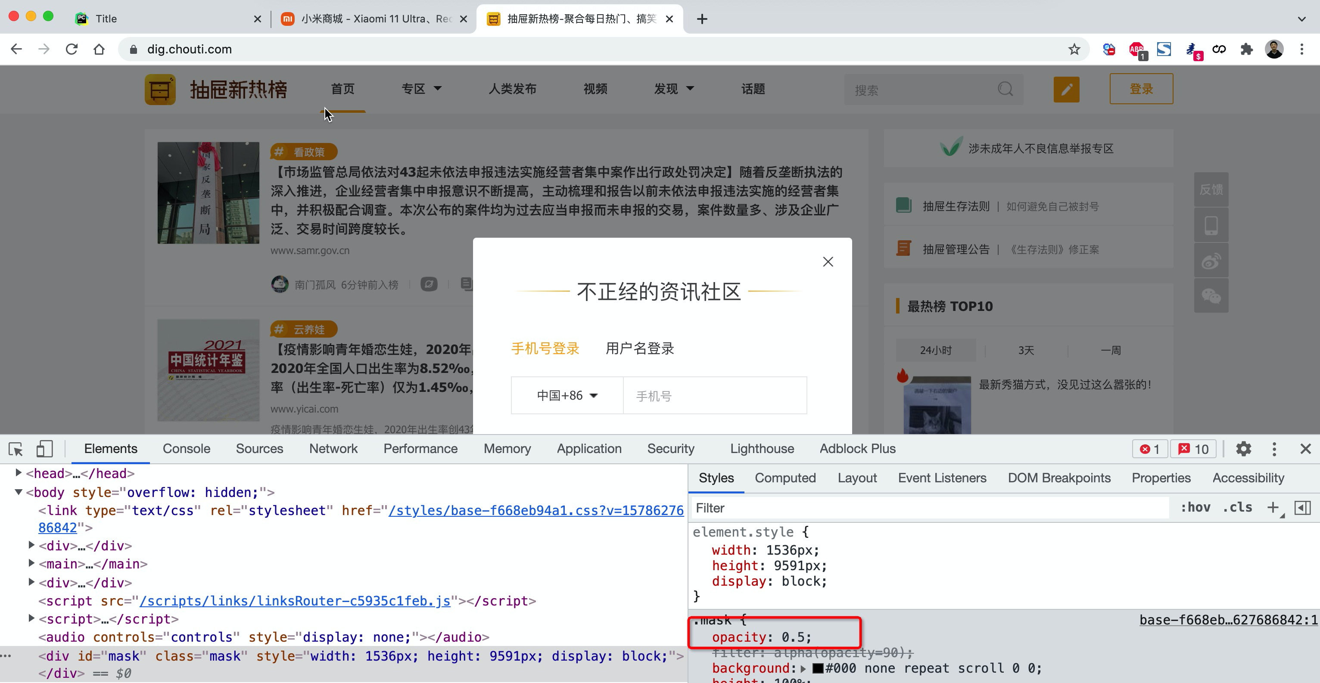Image resolution: width=1320 pixels, height=683 pixels.
Task: Click the inspect element cursor icon
Action: (x=16, y=449)
